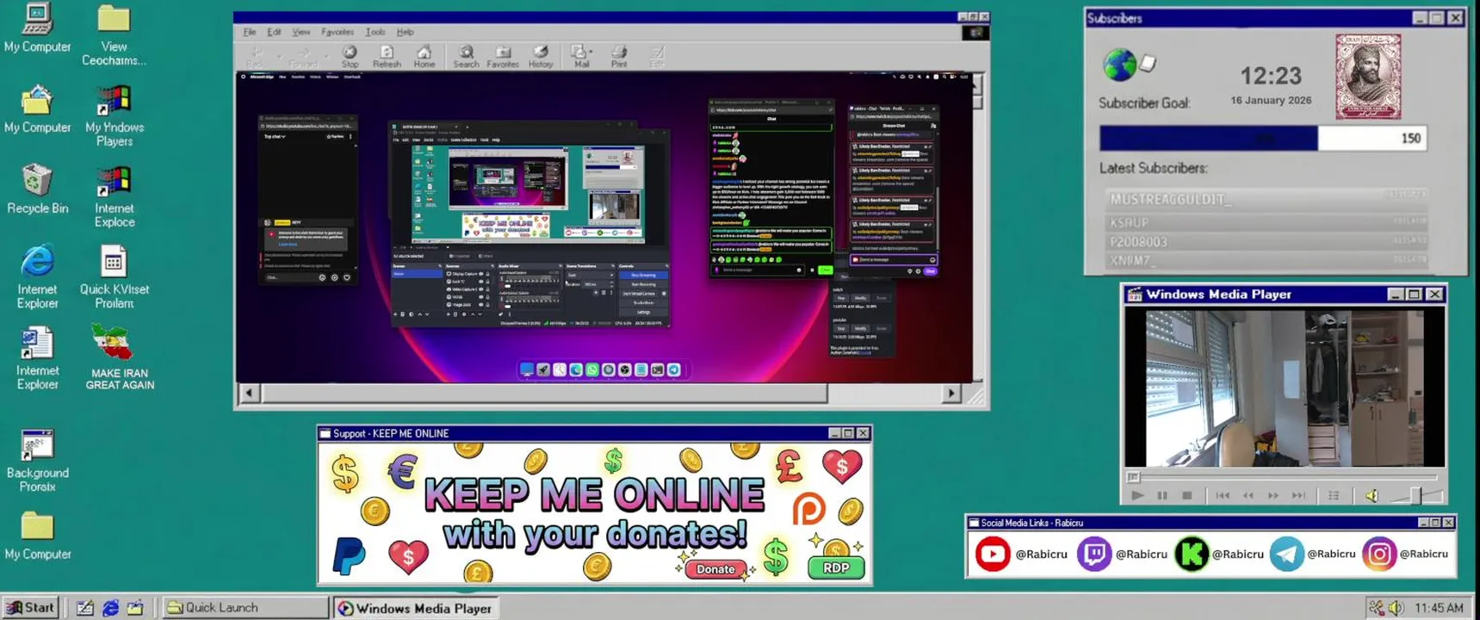Click the Internet Explorer quick launch icon
The height and width of the screenshot is (620, 1480).
(110, 608)
